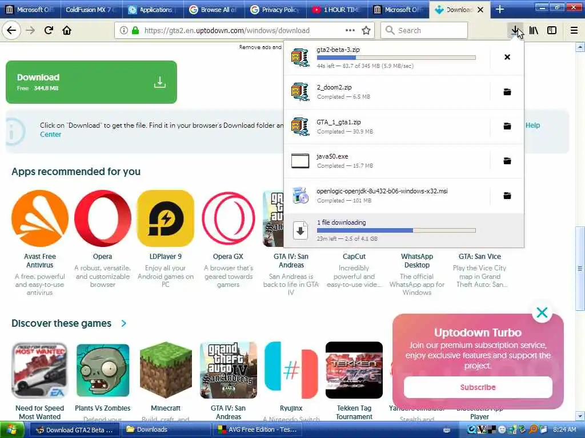Bookmark this page with the star

(x=366, y=30)
